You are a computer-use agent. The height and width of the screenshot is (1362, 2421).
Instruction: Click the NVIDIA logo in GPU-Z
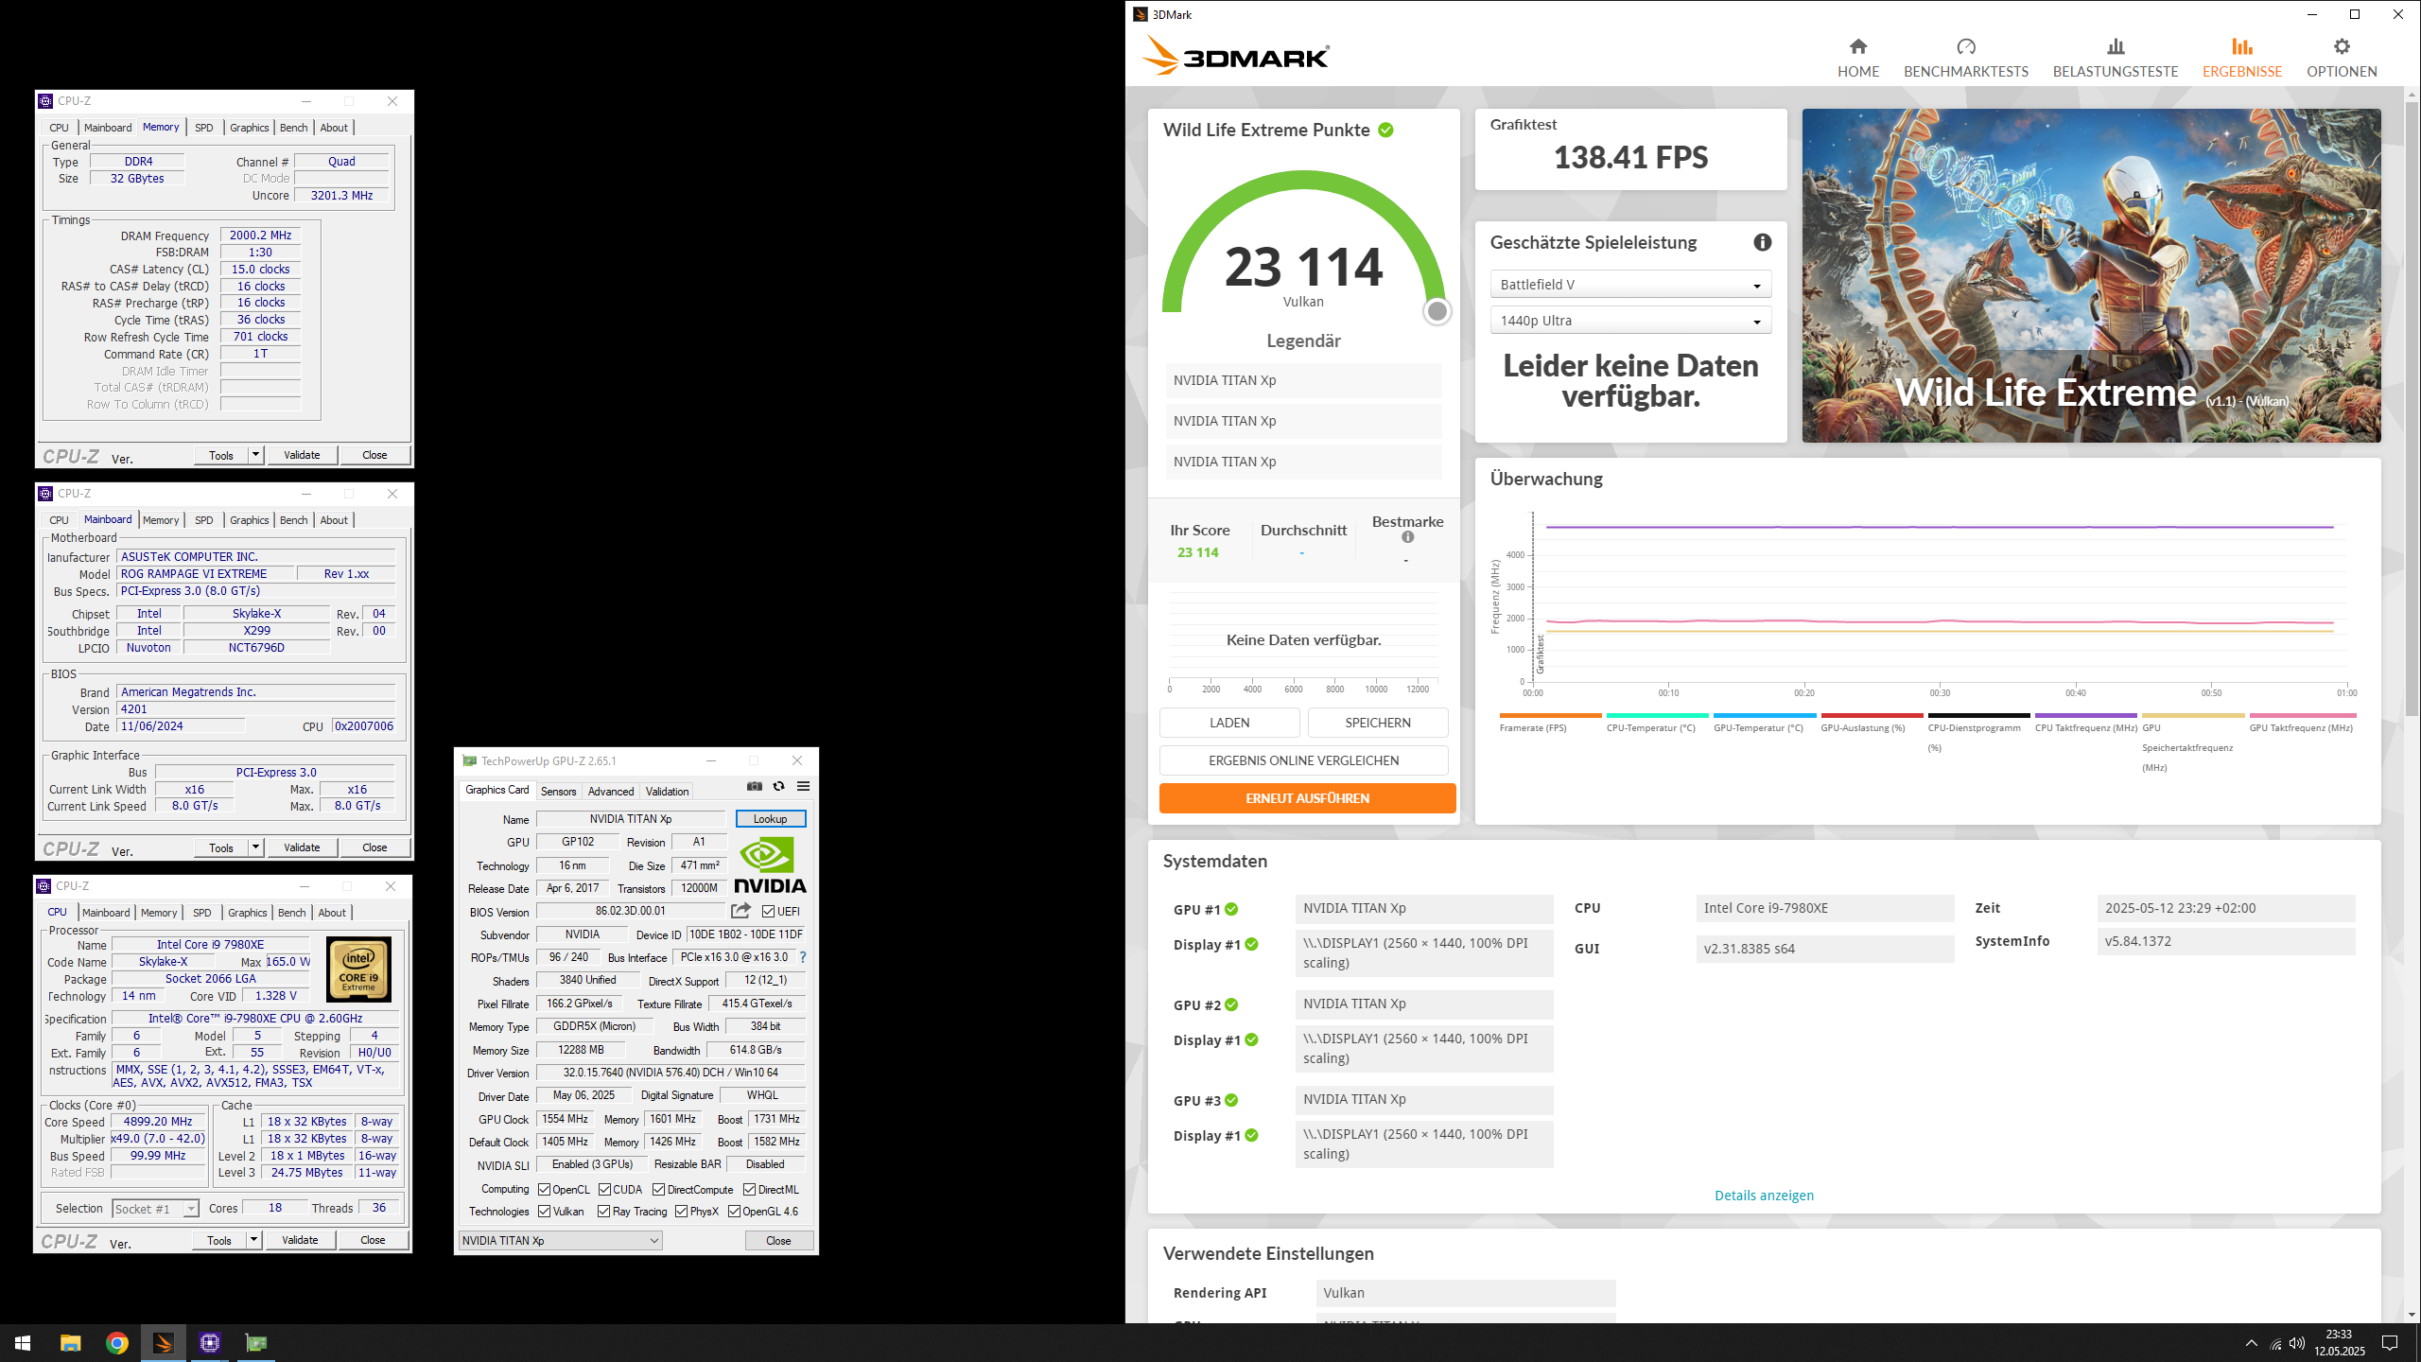click(770, 864)
